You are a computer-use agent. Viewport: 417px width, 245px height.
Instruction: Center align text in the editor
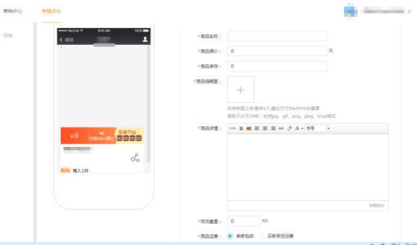coord(265,128)
